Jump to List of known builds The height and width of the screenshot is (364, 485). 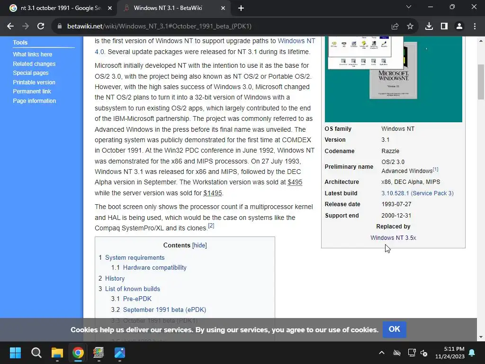[x=133, y=289]
